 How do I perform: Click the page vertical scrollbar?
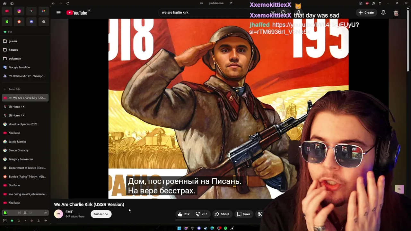click(x=408, y=42)
